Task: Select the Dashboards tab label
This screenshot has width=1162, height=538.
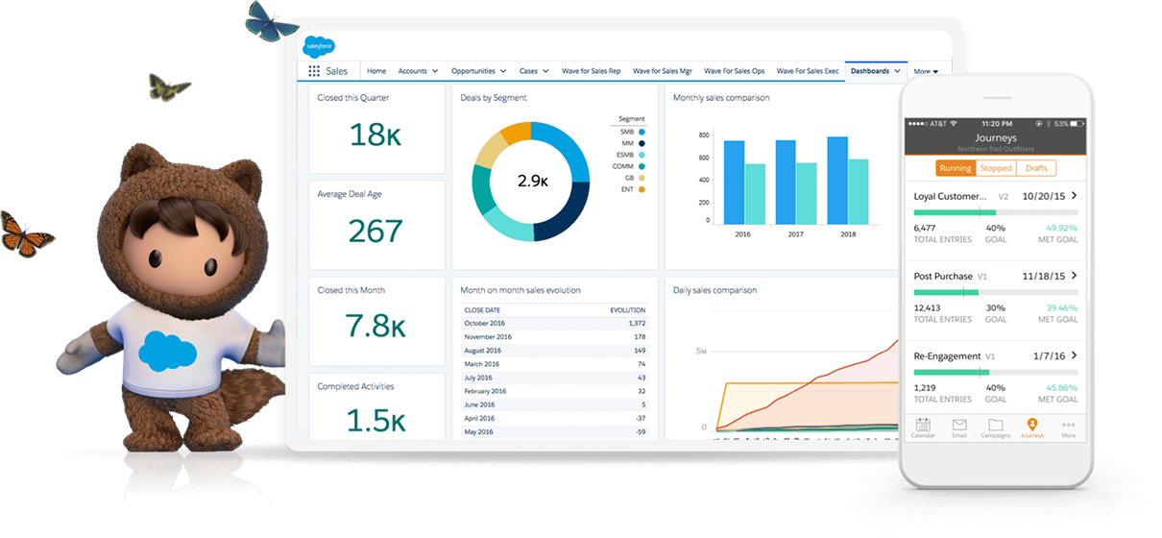Action: pyautogui.click(x=870, y=71)
